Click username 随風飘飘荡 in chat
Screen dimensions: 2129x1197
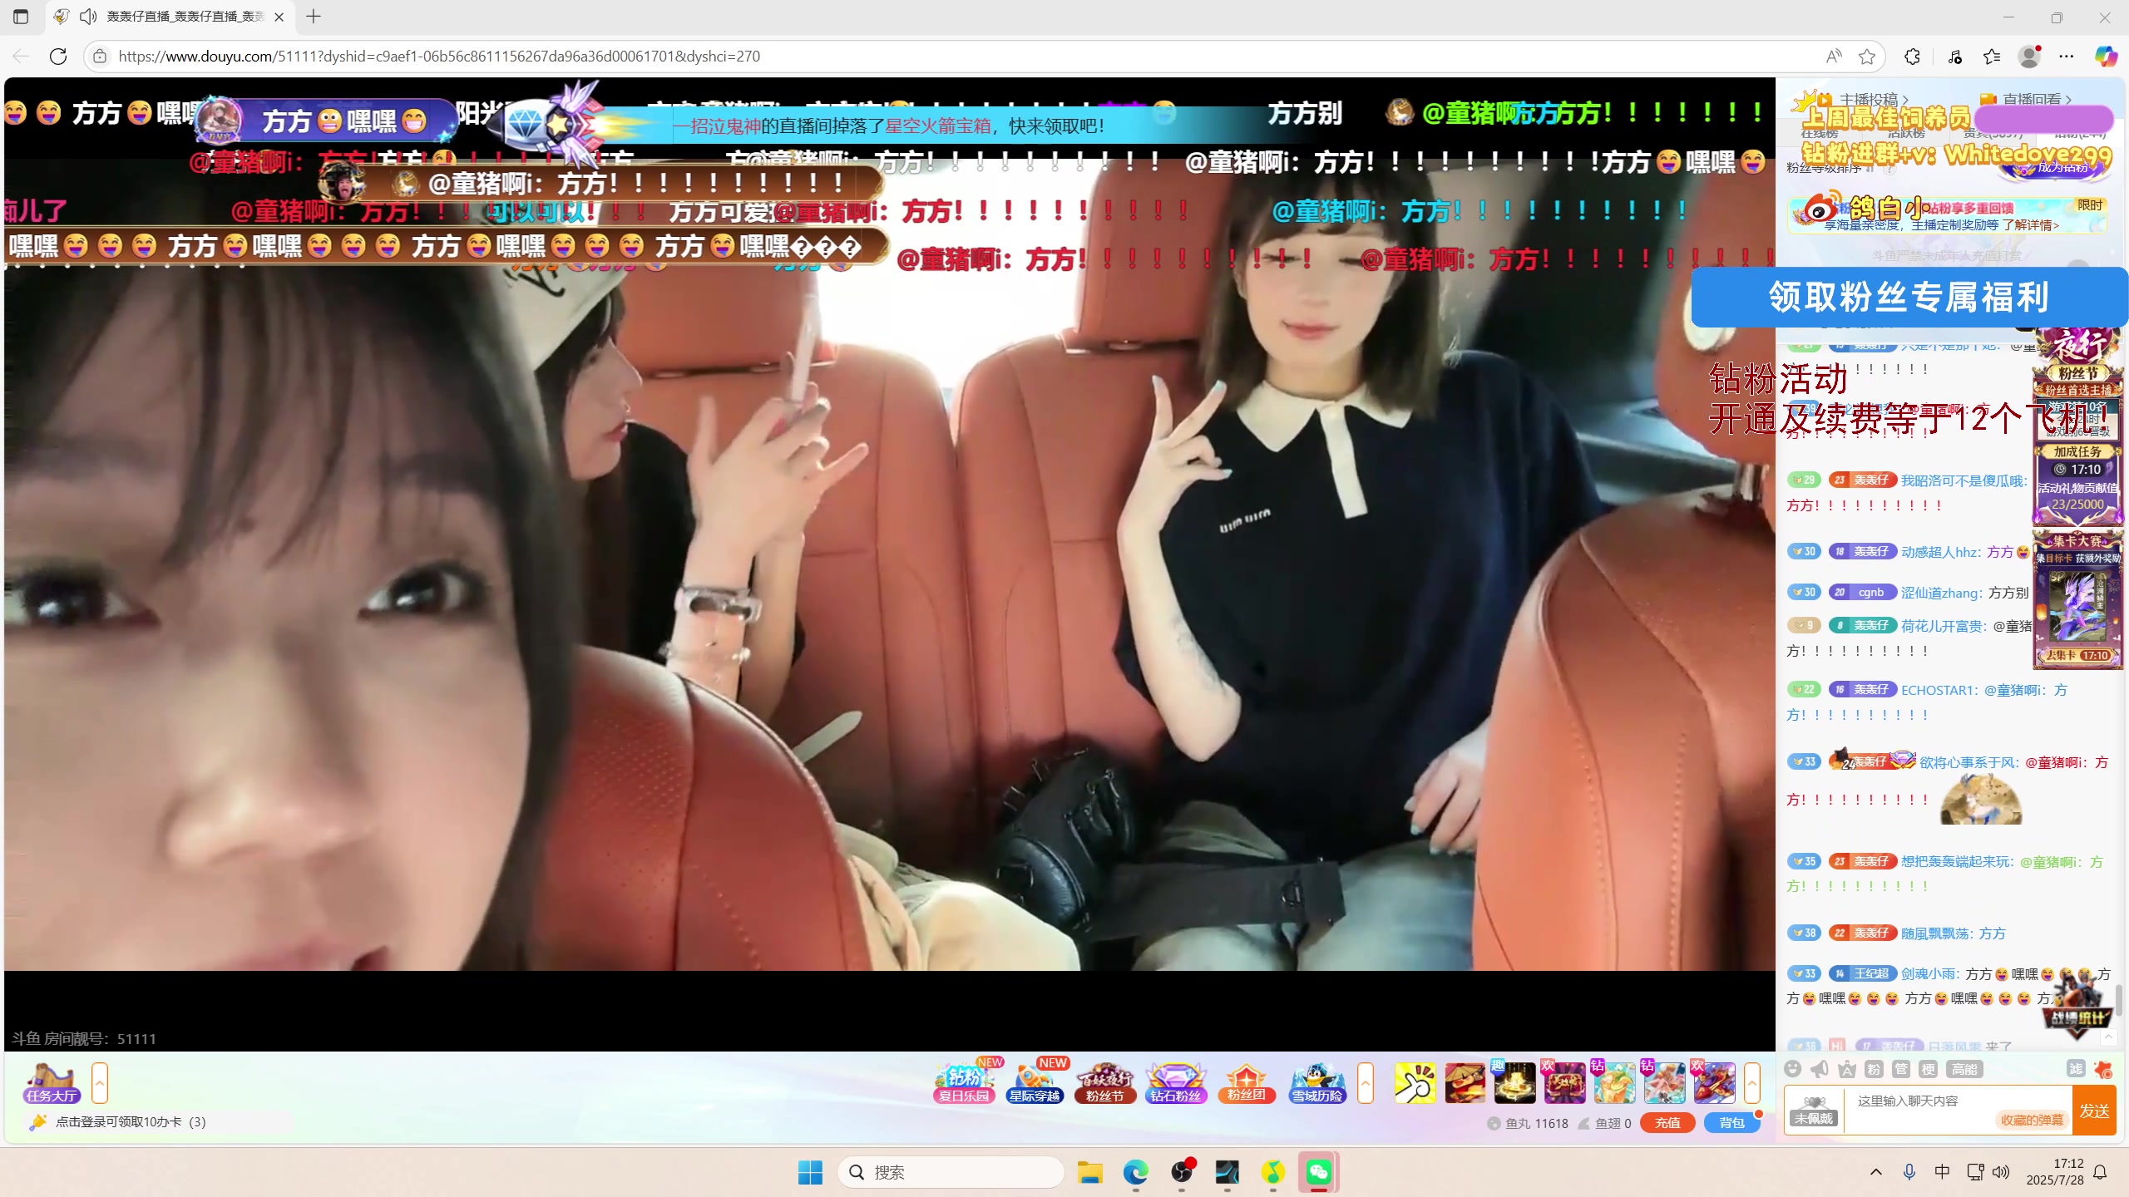(1936, 933)
